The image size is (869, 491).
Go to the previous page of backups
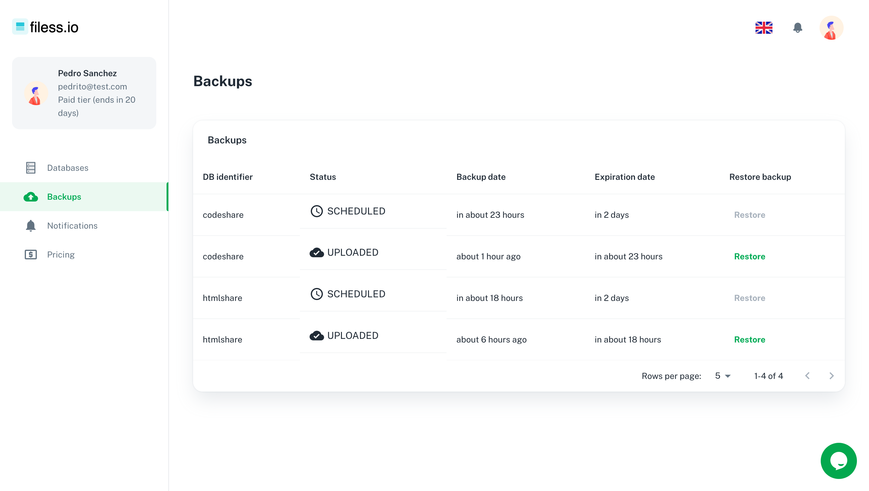[x=807, y=376]
